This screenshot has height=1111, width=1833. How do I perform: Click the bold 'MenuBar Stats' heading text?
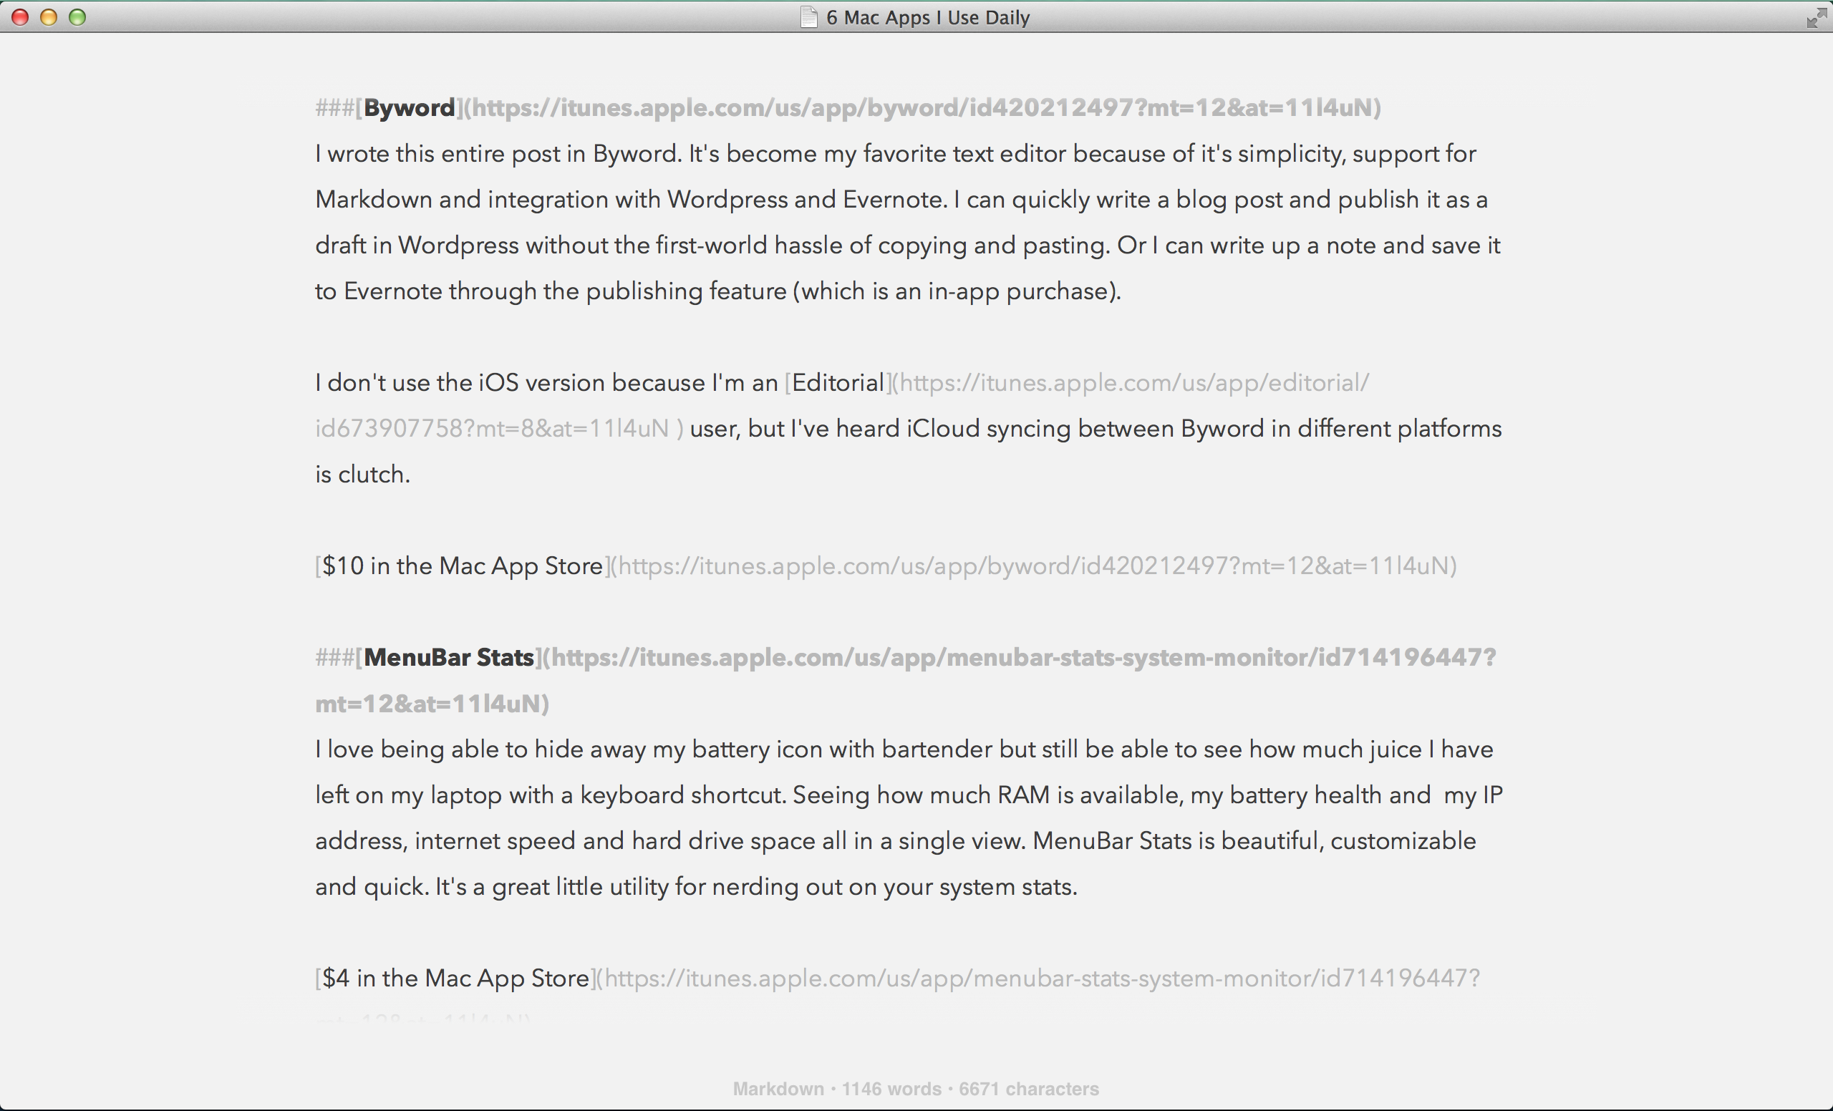pyautogui.click(x=448, y=658)
